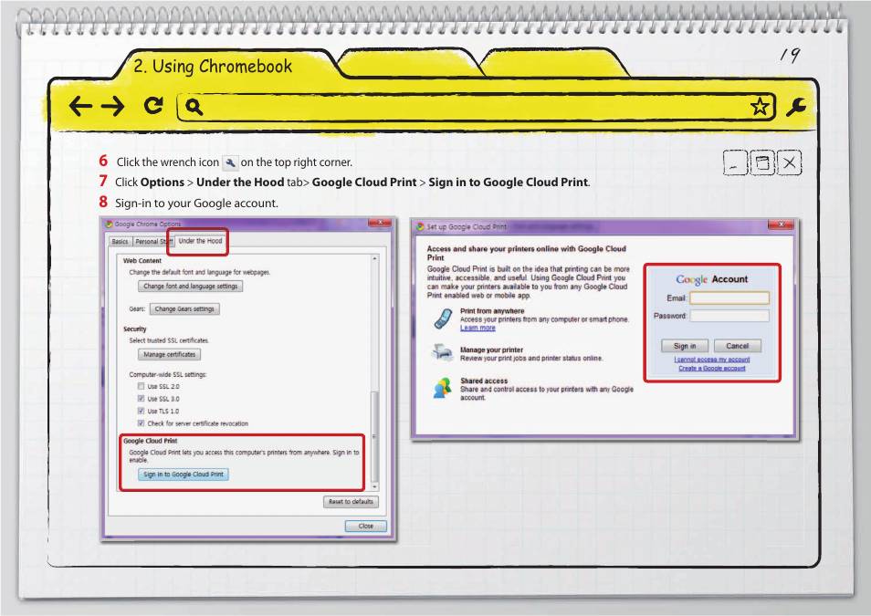This screenshot has width=871, height=616.
Task: Open the Learn more link
Action: tap(477, 328)
